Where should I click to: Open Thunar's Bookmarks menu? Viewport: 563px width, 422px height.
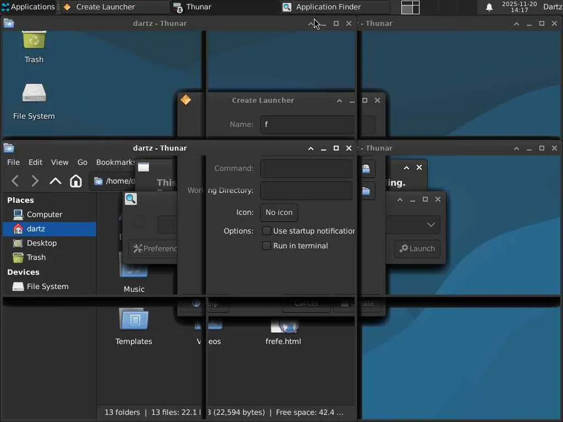point(115,162)
